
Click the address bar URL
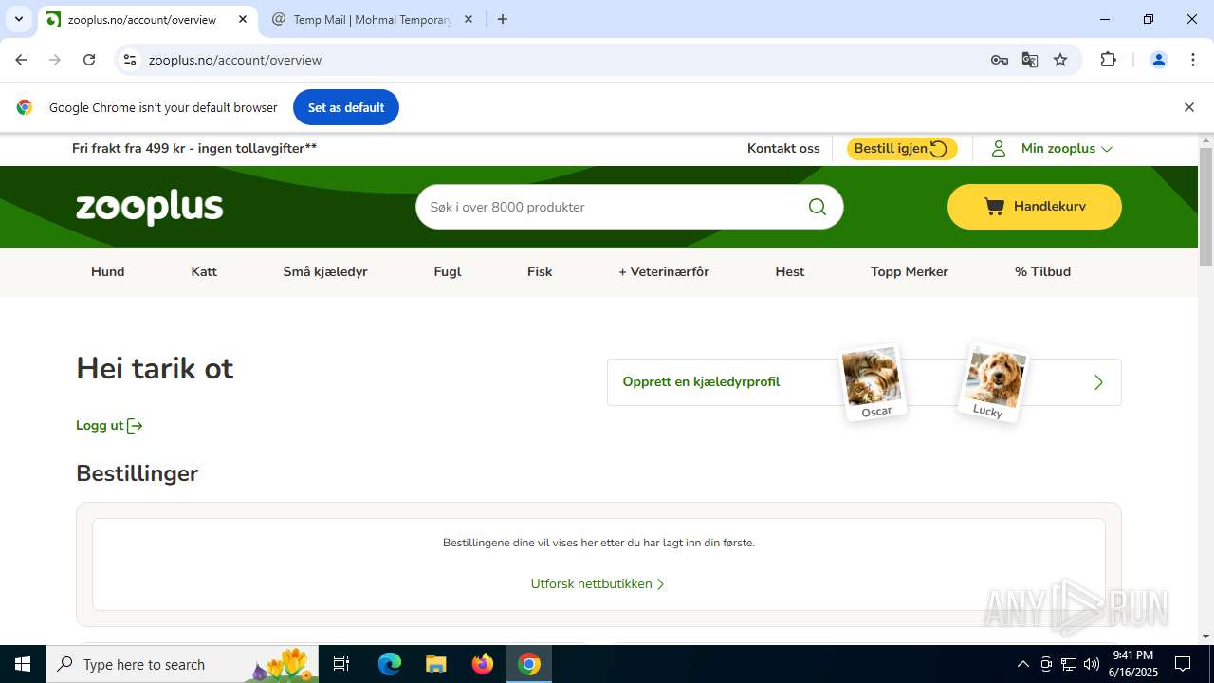pos(235,60)
